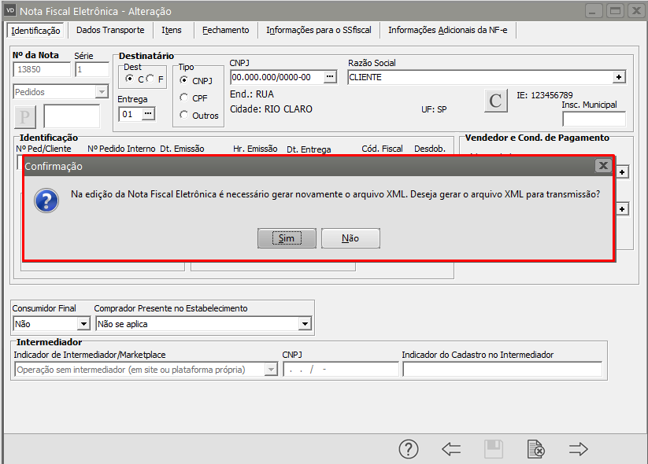Confirm XML generation with Sim button
This screenshot has height=464, width=648.
[287, 238]
